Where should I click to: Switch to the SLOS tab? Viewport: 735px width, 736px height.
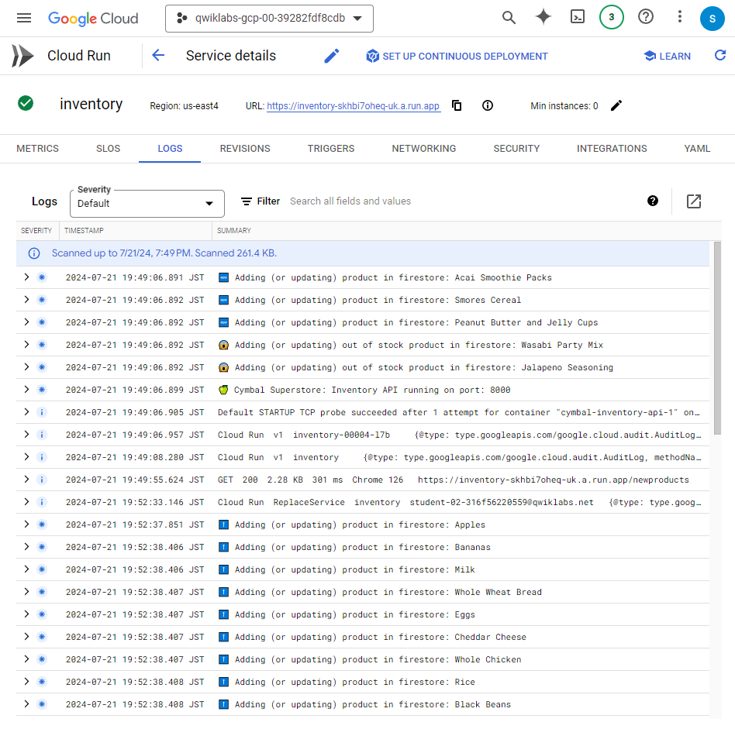(108, 148)
